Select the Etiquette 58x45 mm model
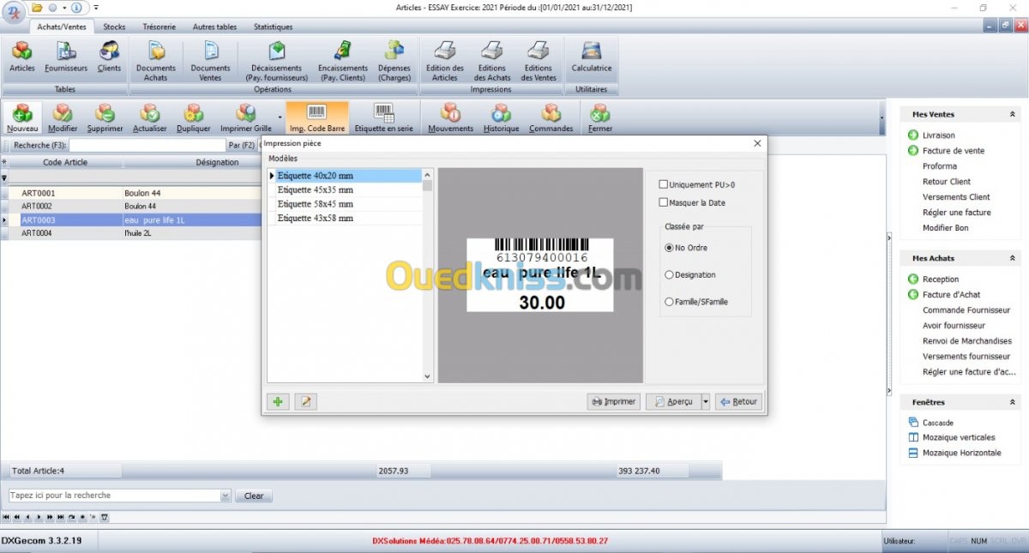 346,204
